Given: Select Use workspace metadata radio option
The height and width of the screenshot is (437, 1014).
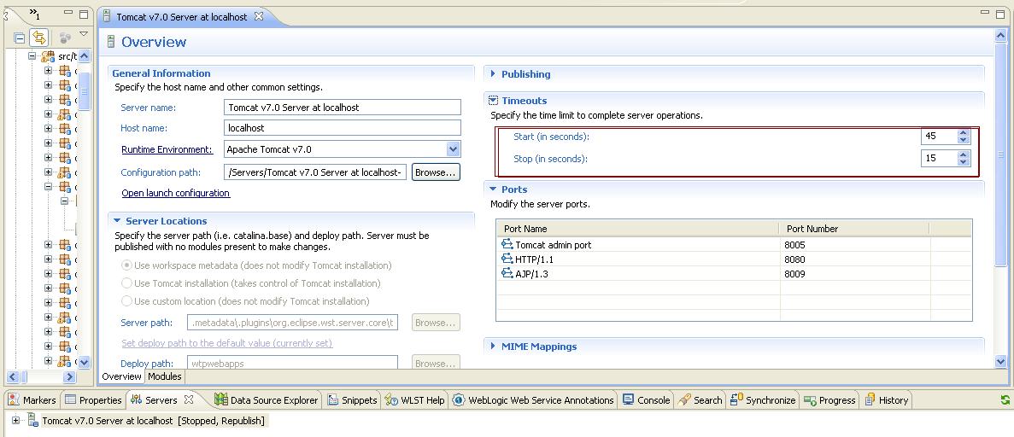Looking at the screenshot, I should (126, 265).
